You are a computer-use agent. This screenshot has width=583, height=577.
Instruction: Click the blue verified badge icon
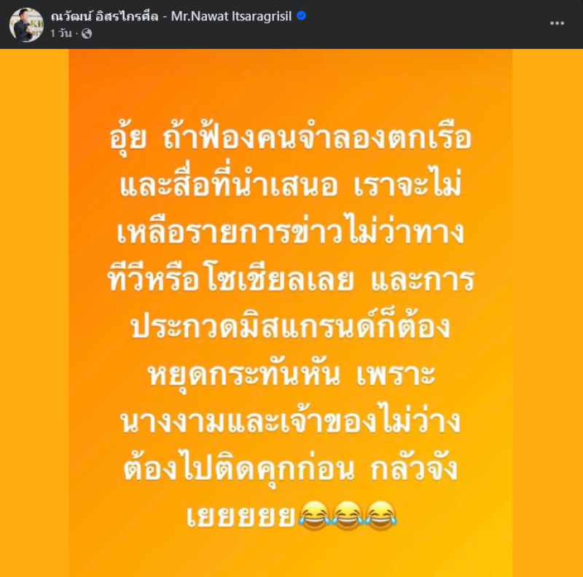[x=302, y=15]
